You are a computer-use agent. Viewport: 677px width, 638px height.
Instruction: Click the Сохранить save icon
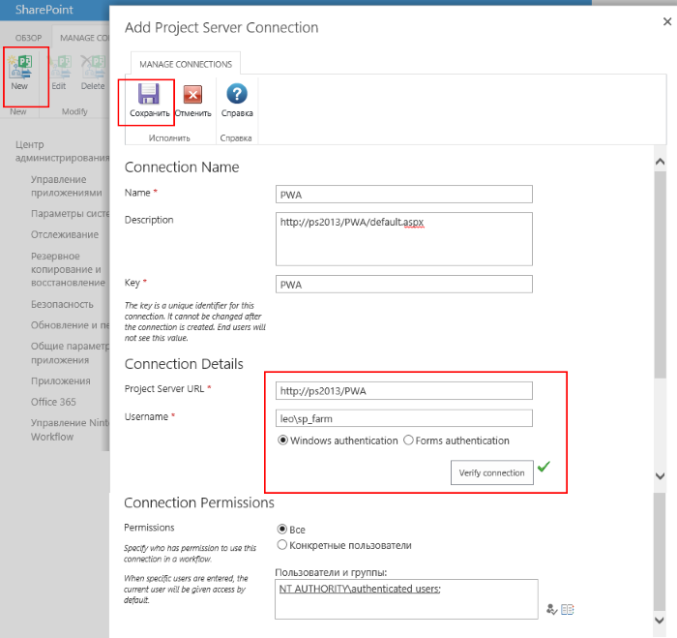coord(149,94)
